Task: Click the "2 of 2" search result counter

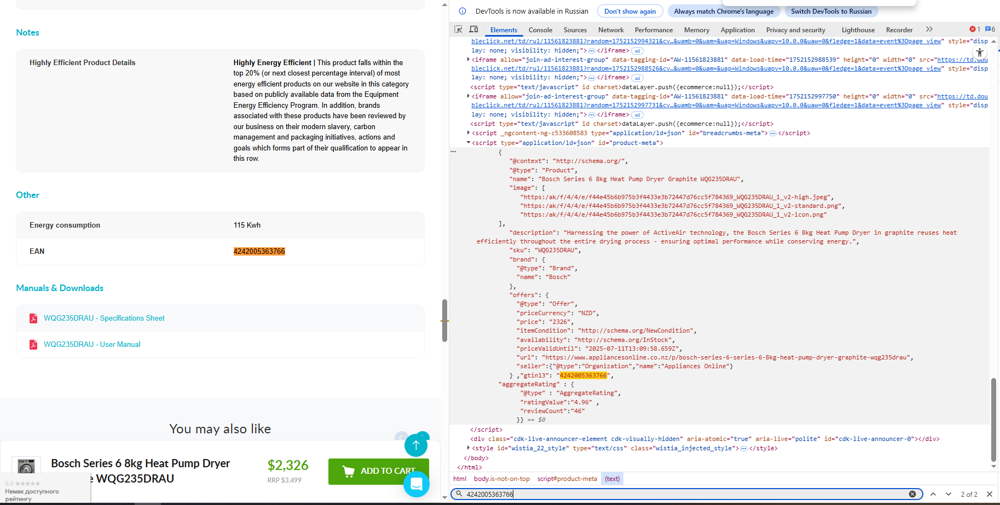Action: tap(969, 494)
